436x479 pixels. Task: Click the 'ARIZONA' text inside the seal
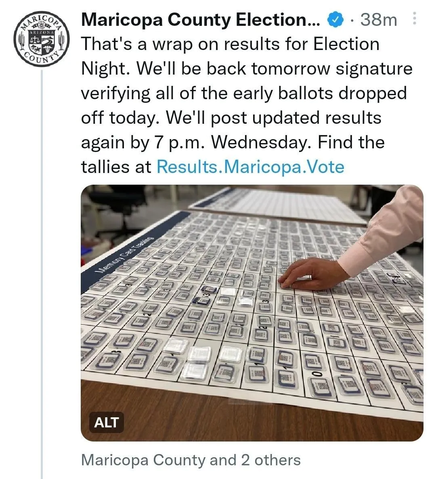pyautogui.click(x=42, y=32)
